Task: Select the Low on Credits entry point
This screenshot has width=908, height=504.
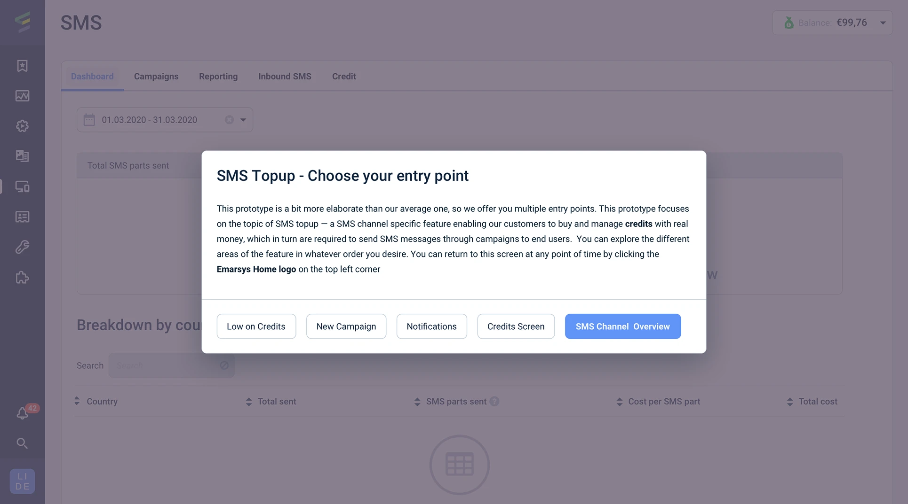Action: click(x=256, y=326)
